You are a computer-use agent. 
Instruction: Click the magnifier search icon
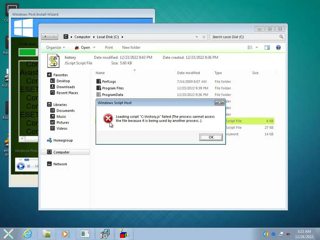(x=281, y=37)
